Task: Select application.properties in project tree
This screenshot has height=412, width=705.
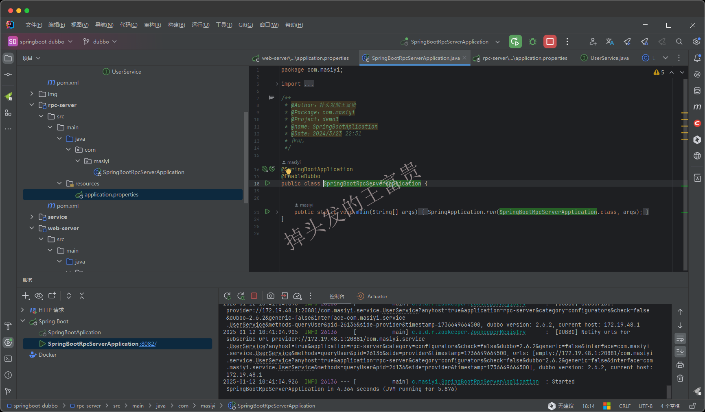Action: pyautogui.click(x=133, y=194)
